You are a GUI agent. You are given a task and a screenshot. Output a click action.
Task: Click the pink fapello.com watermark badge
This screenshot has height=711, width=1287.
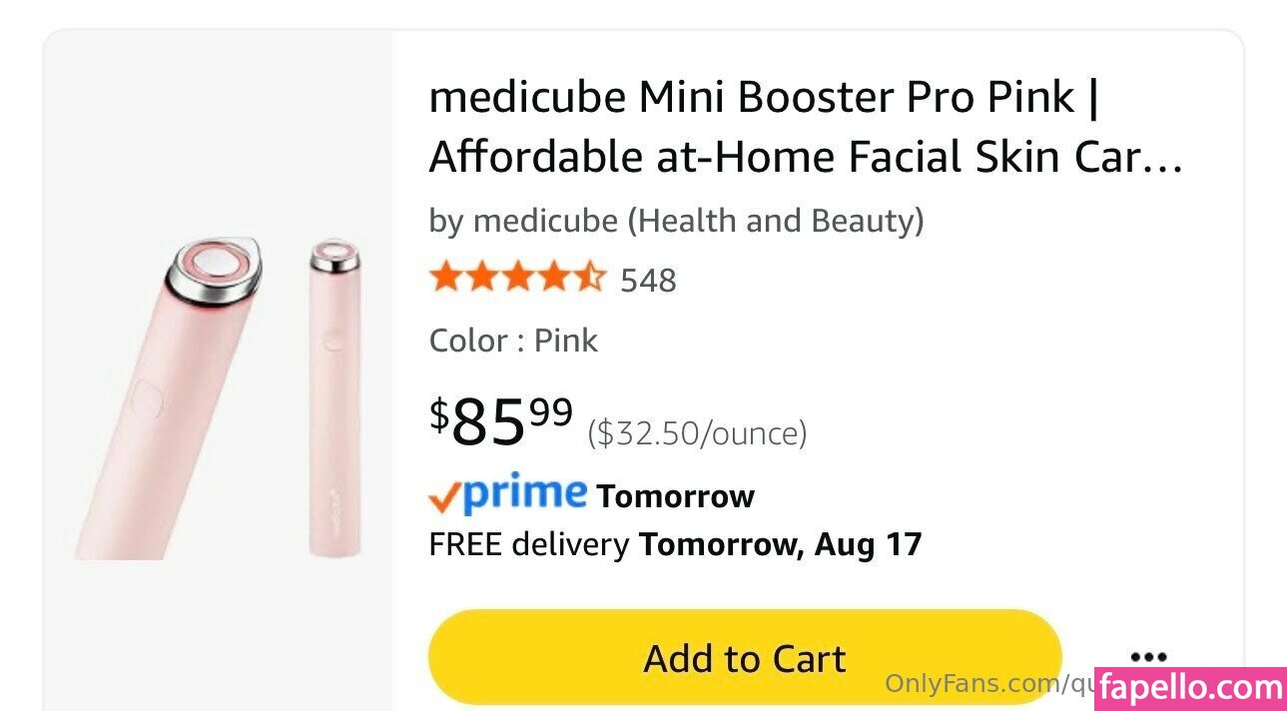point(1190,688)
